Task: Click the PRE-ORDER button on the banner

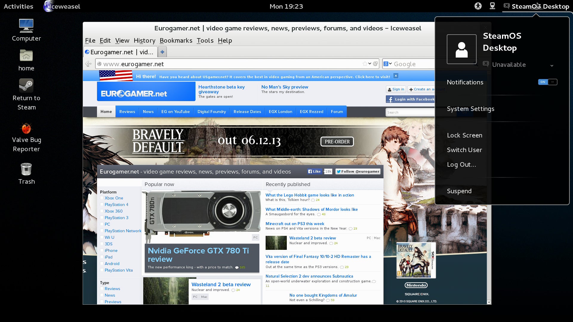Action: coord(337,142)
